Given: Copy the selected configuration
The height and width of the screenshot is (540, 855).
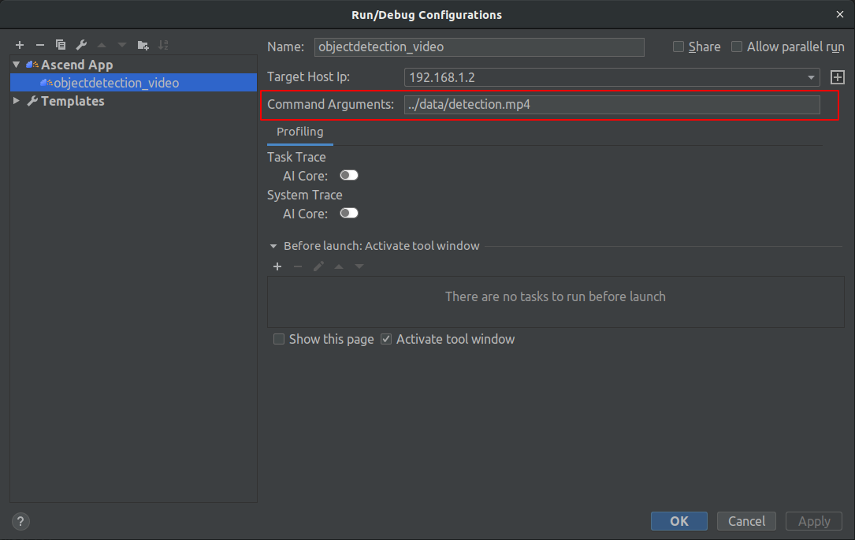Looking at the screenshot, I should 60,45.
